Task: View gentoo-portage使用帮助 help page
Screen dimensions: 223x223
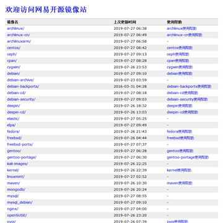Action: (x=188, y=157)
